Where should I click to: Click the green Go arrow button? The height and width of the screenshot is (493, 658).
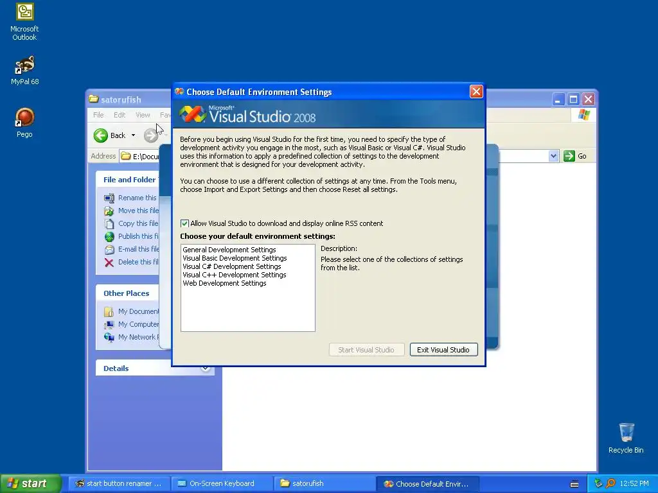tap(569, 156)
